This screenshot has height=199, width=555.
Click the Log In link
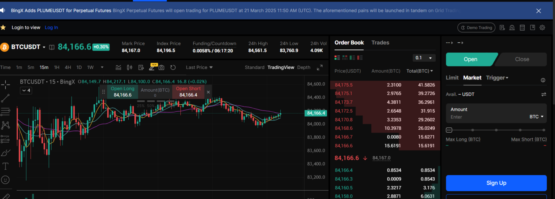(x=51, y=27)
